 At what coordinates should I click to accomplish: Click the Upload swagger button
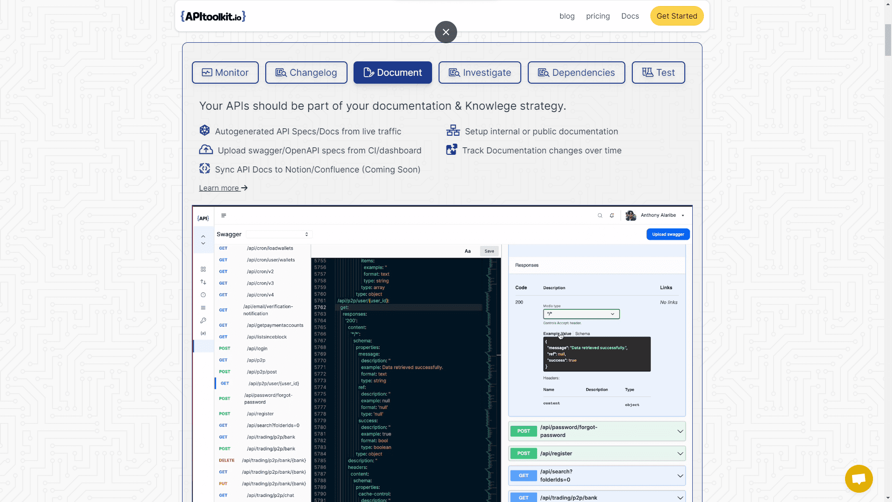[668, 235]
